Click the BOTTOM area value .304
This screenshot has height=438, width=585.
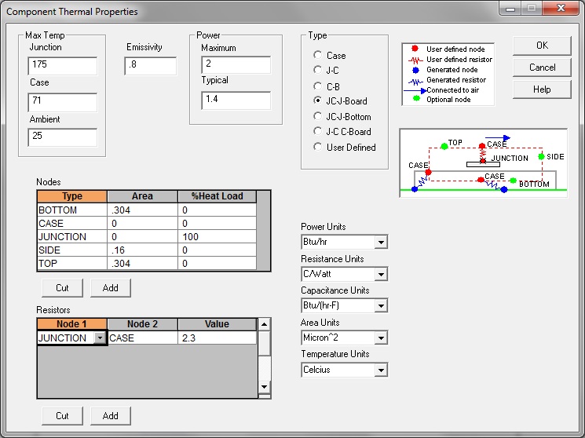[x=142, y=210]
